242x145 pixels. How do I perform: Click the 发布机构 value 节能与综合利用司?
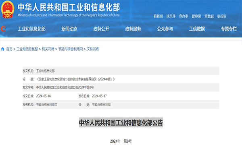click(47, 105)
